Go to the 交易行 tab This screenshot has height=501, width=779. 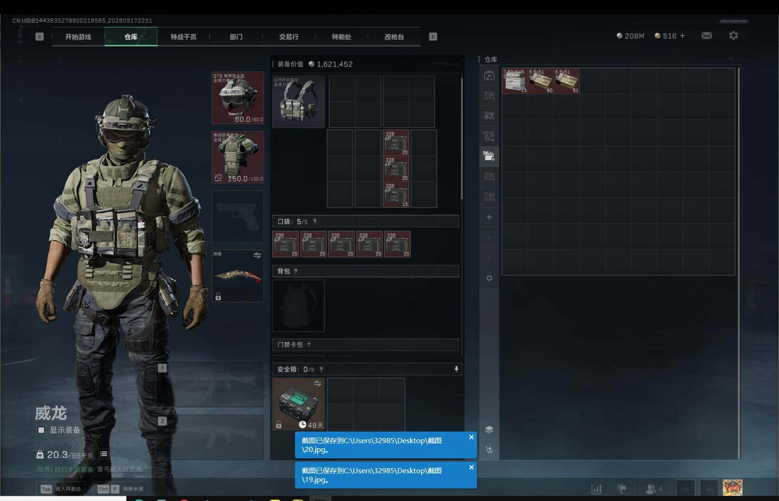[x=289, y=37]
